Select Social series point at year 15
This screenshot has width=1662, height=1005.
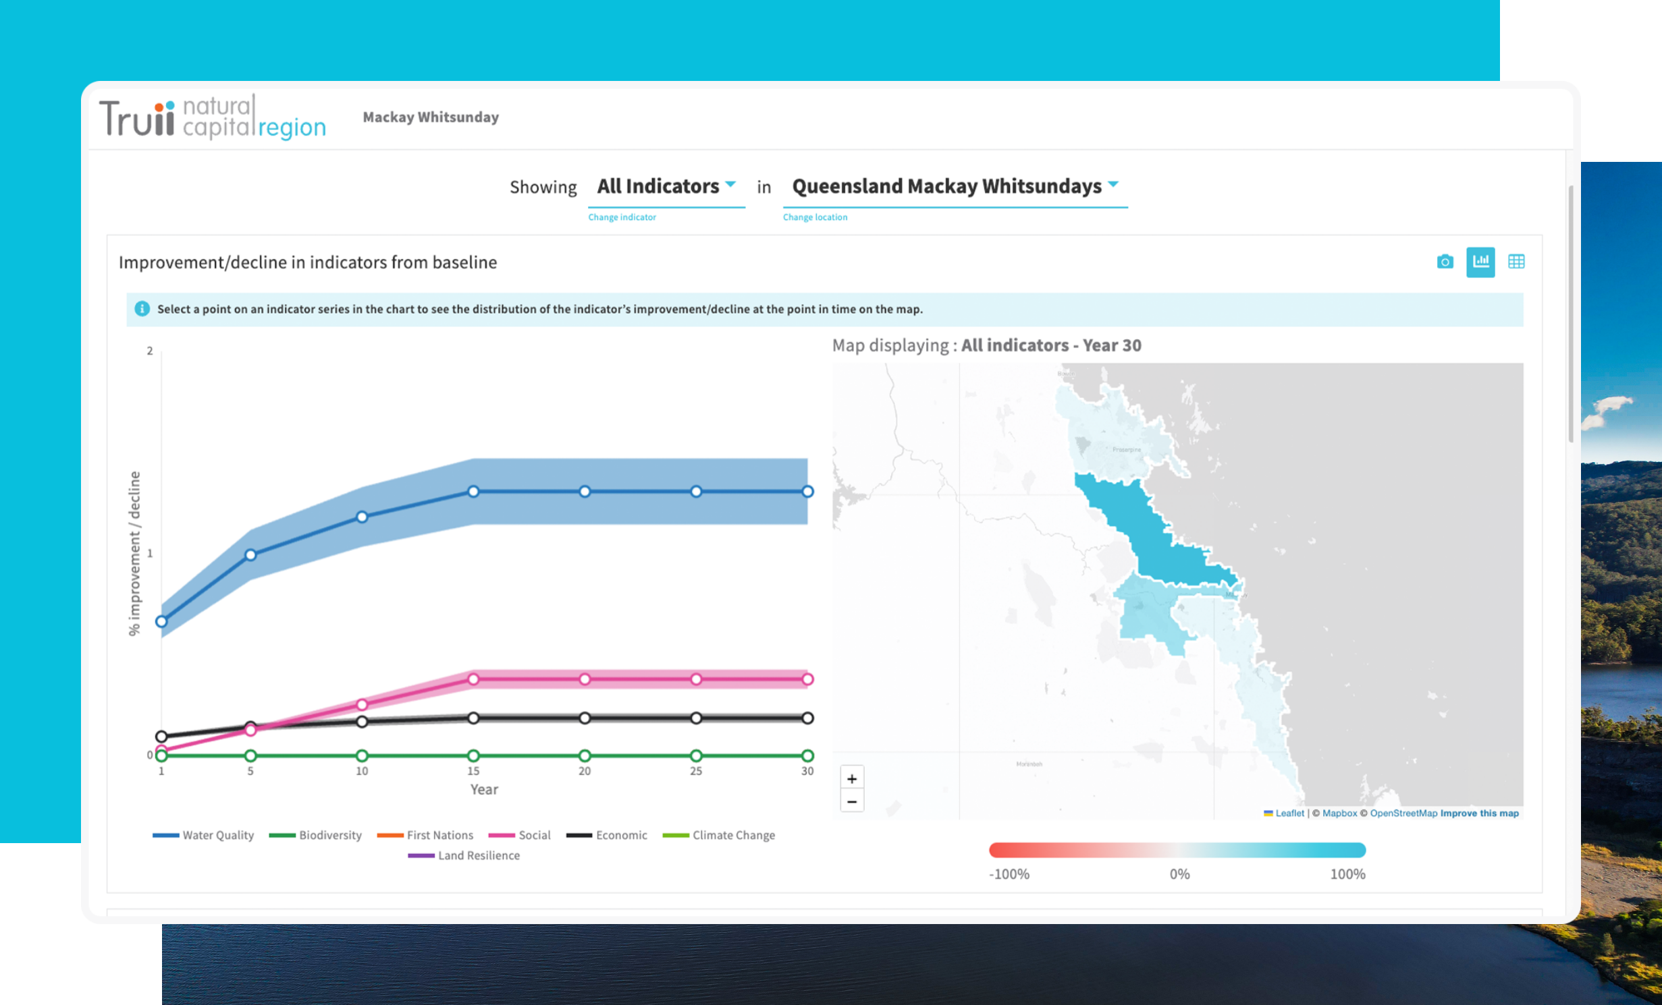[473, 679]
